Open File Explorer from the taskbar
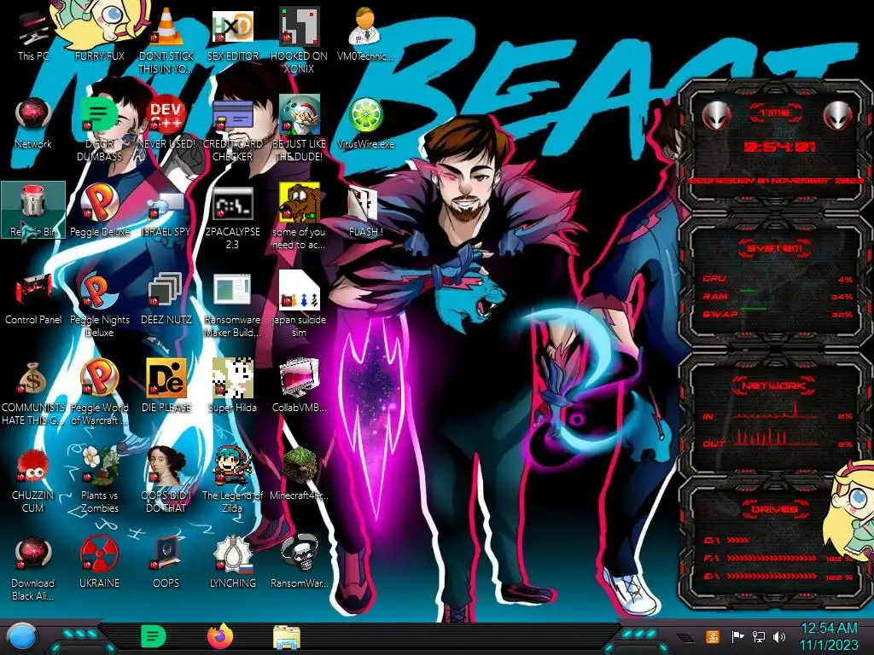The width and height of the screenshot is (874, 655). (x=287, y=637)
